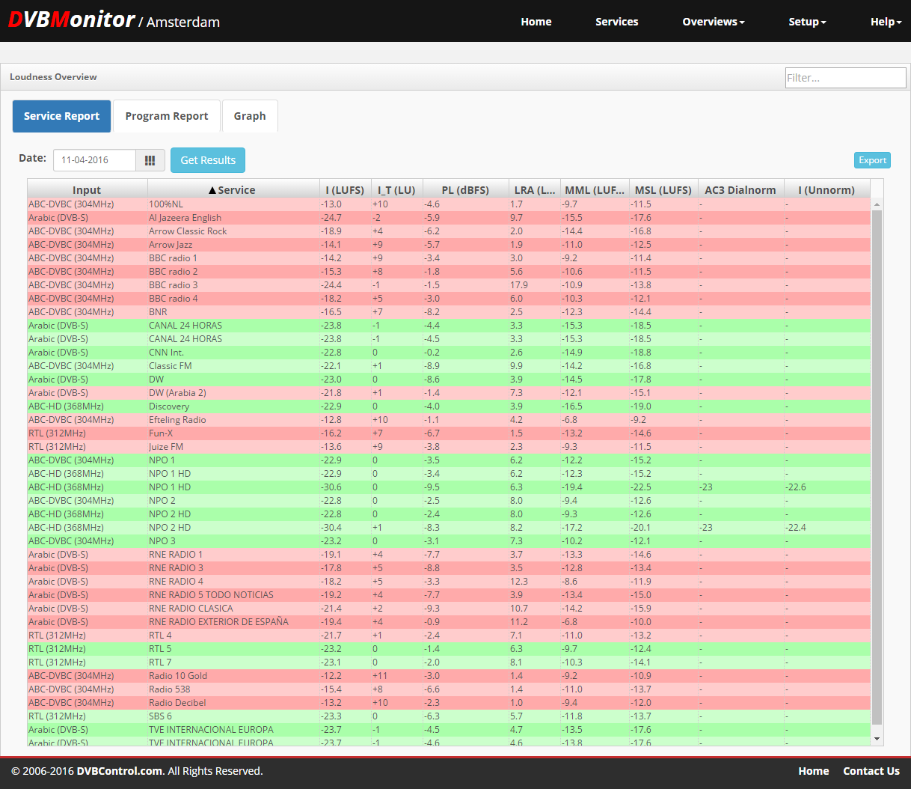Select the Classic FM row
911x789 pixels.
[449, 366]
